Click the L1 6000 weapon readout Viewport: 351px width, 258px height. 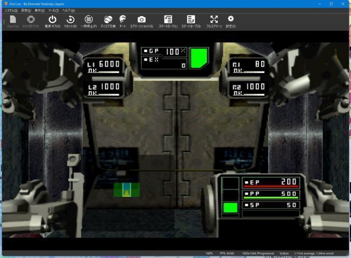(103, 67)
